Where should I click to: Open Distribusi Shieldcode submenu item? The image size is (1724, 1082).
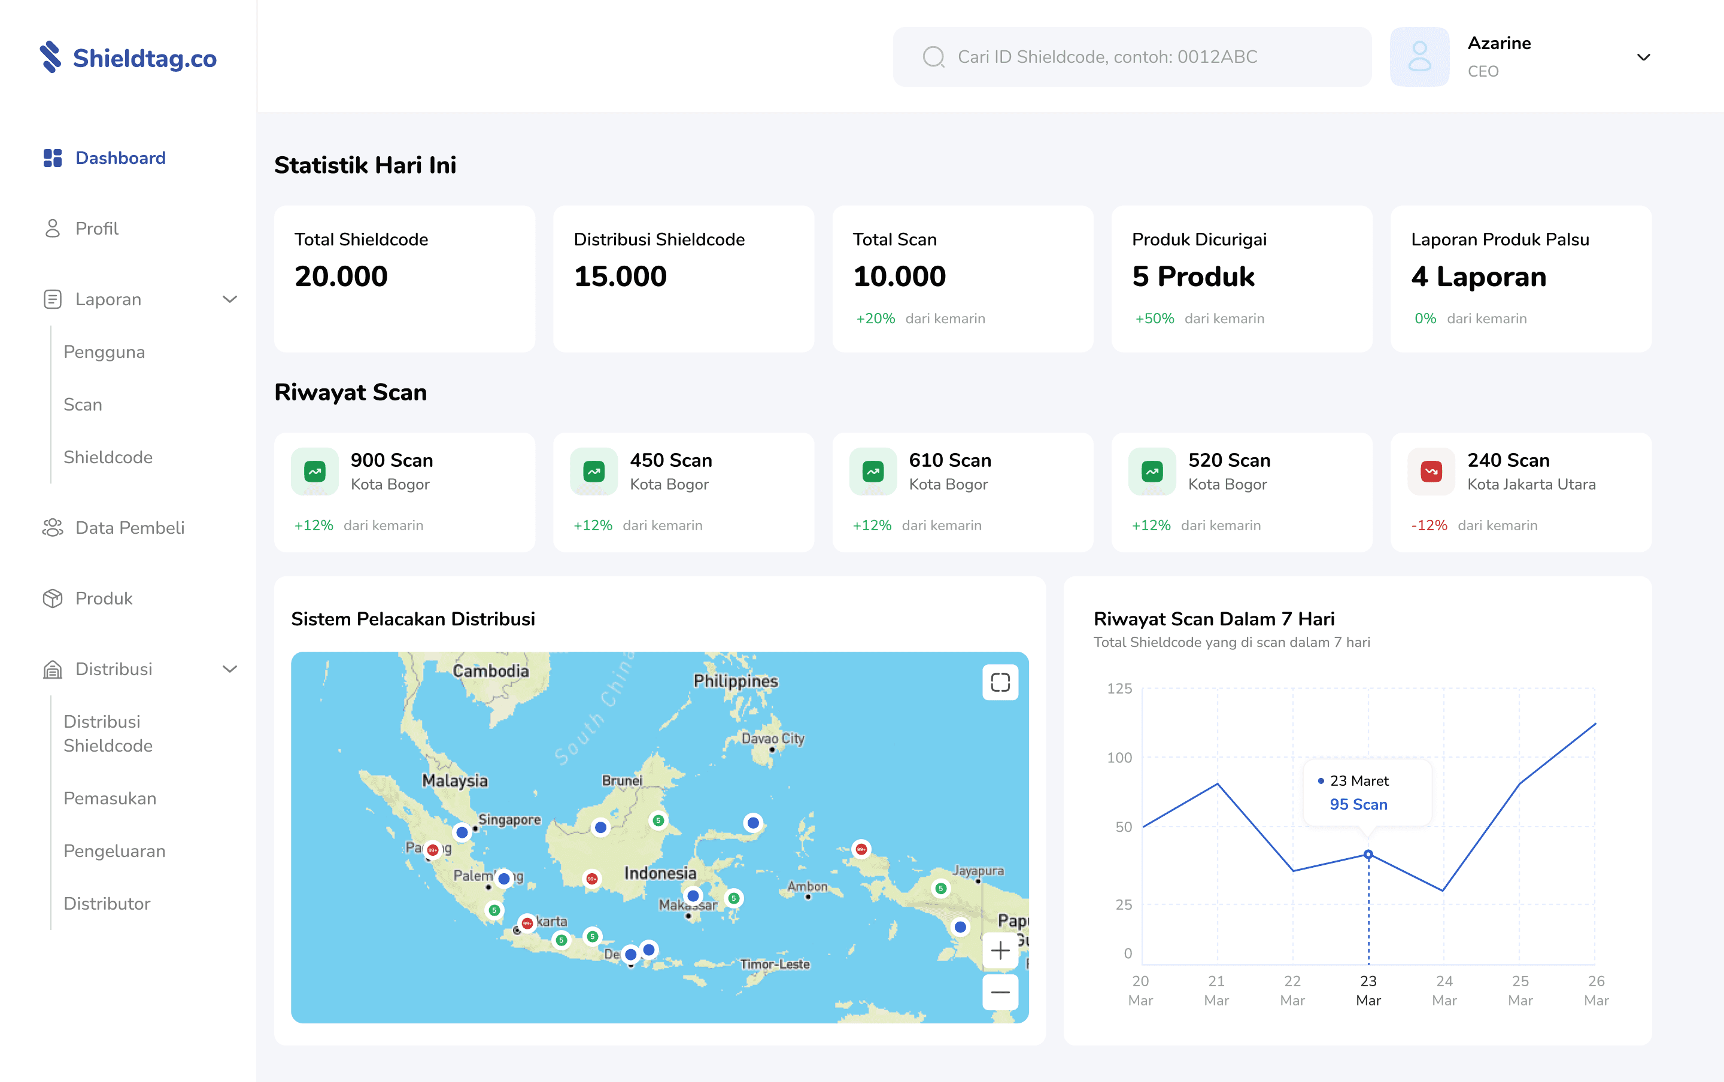click(x=108, y=734)
